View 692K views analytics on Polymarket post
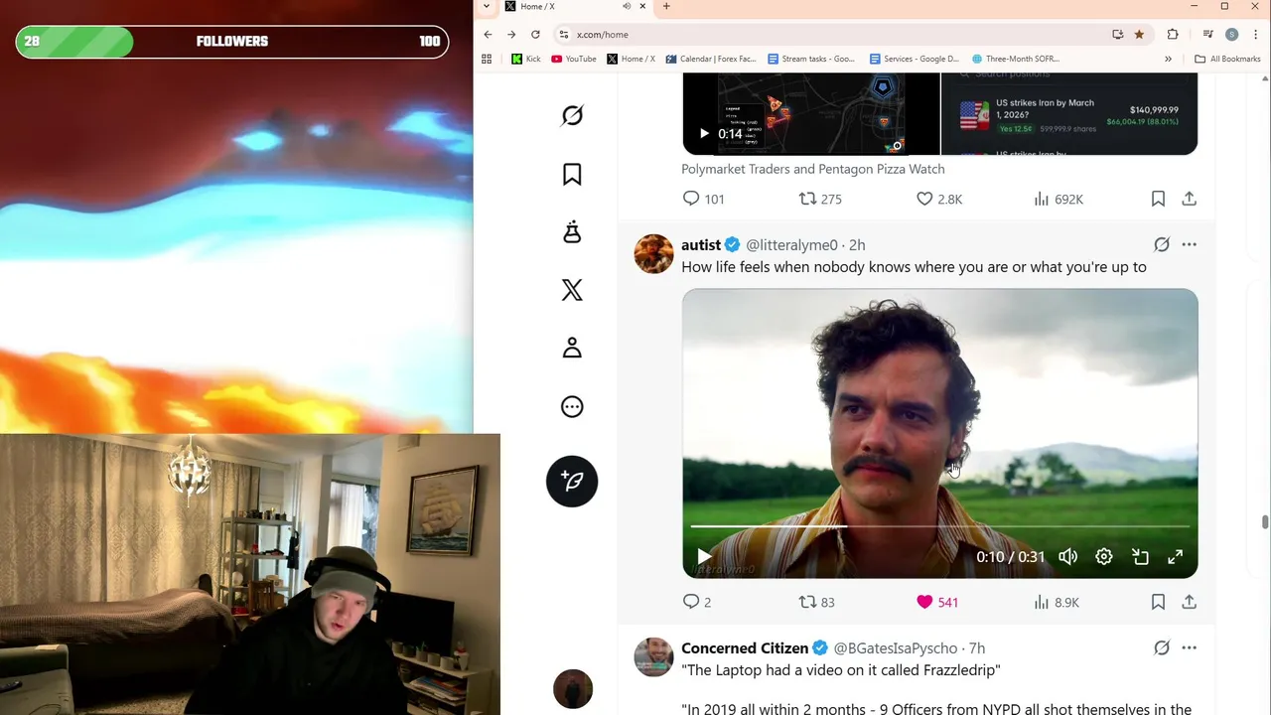The height and width of the screenshot is (715, 1271). [1058, 199]
